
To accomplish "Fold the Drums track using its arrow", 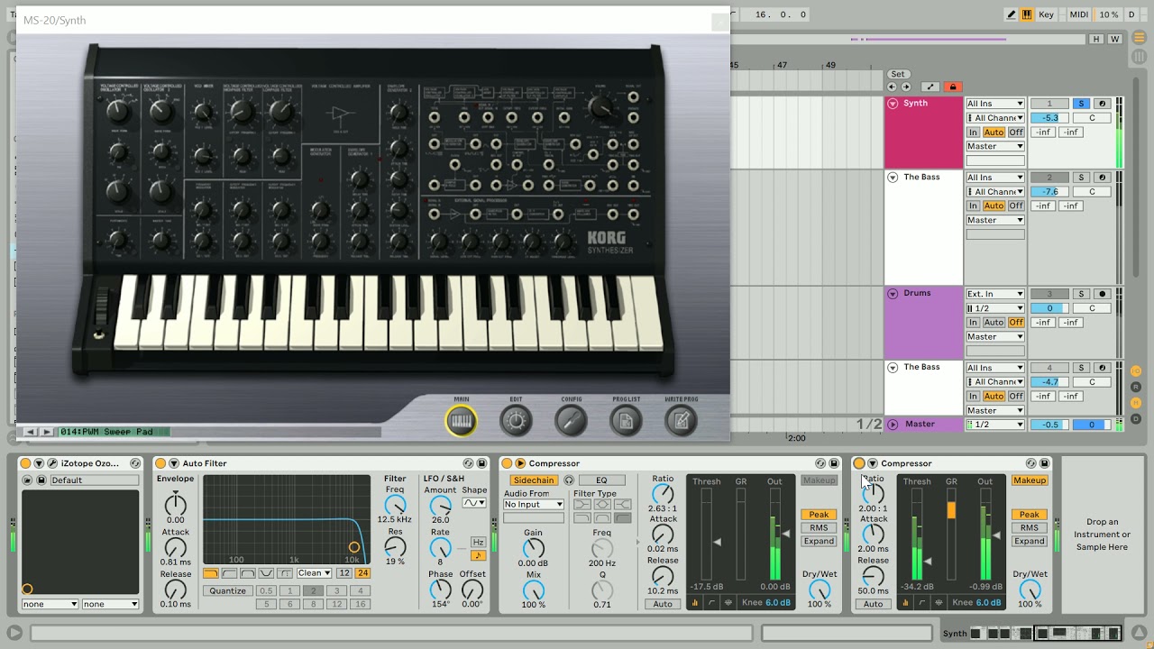I will click(893, 294).
